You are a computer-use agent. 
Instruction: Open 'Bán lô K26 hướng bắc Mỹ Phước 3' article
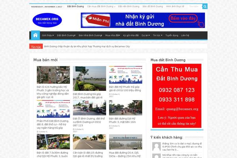[x=53, y=92]
